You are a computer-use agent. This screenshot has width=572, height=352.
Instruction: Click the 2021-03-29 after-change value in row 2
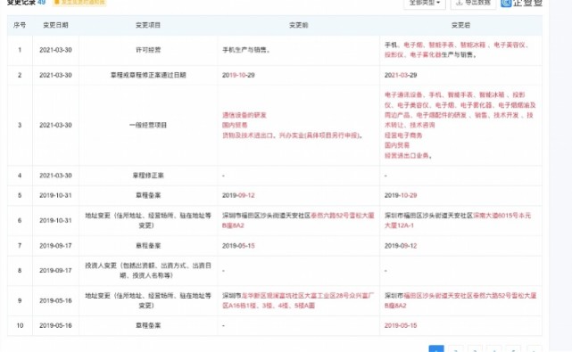pos(401,75)
